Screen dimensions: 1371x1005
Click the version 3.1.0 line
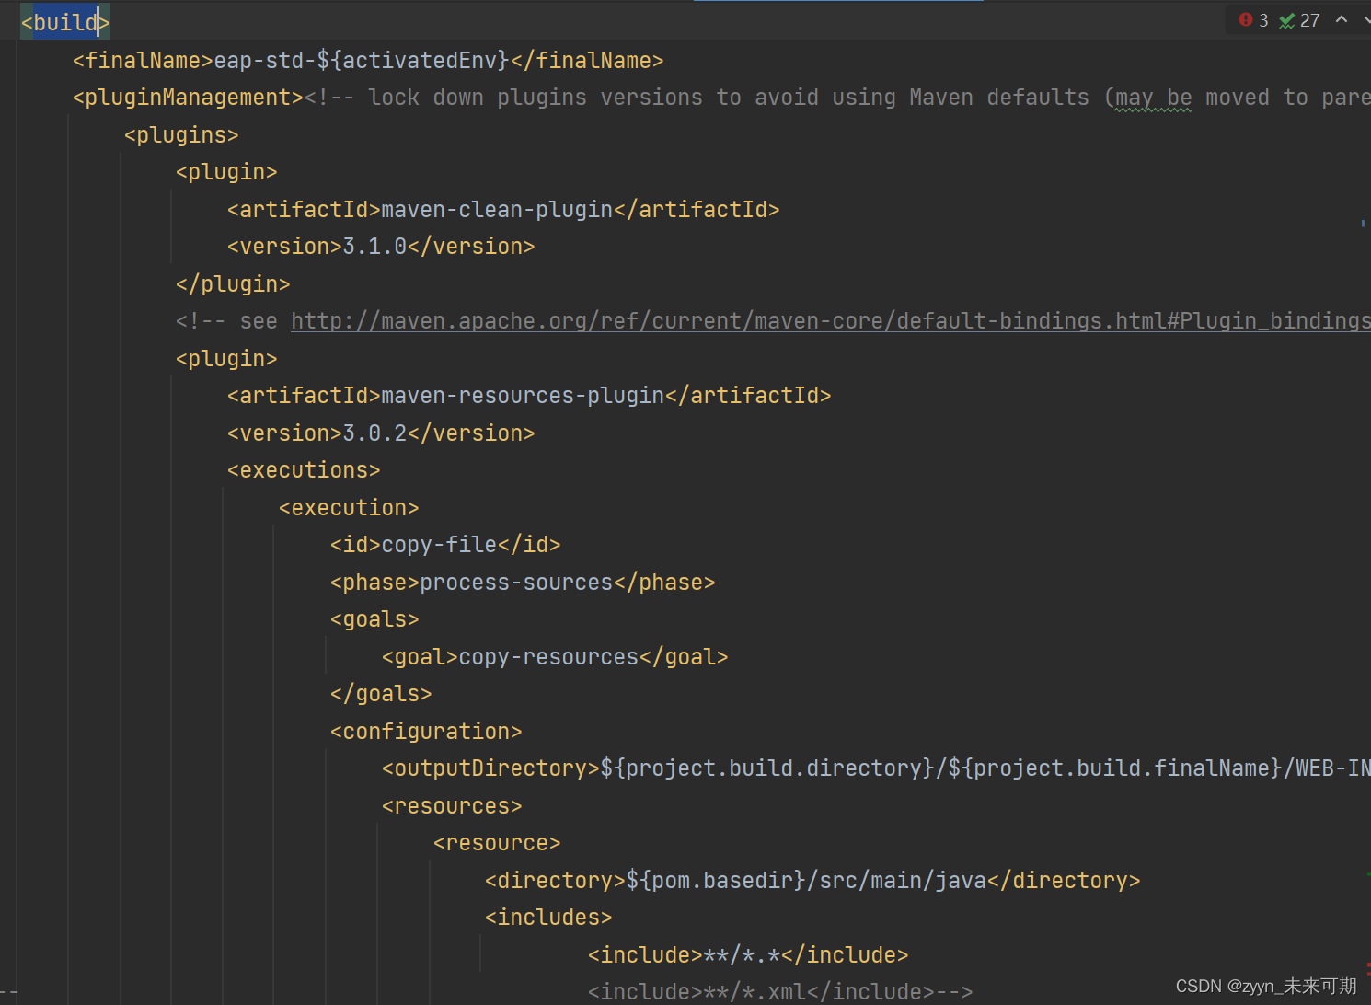pos(381,247)
